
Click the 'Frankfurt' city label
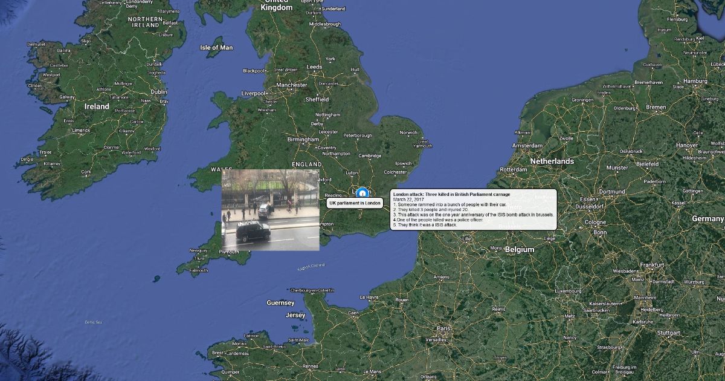pyautogui.click(x=652, y=265)
